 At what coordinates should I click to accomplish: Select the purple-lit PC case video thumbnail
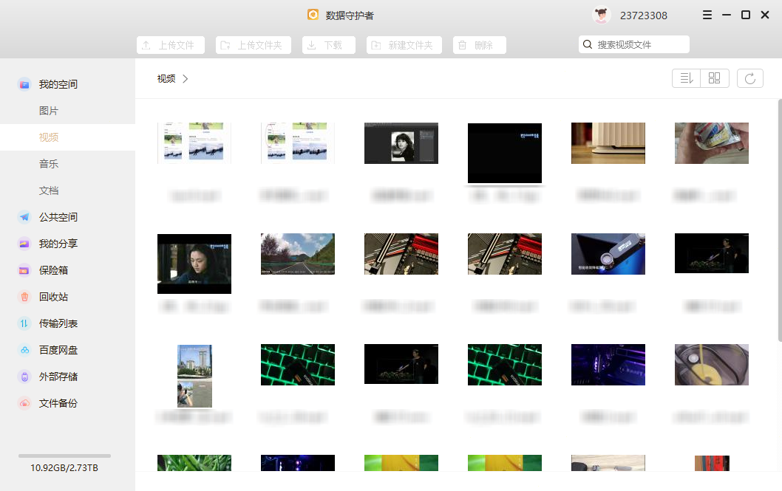coord(608,365)
